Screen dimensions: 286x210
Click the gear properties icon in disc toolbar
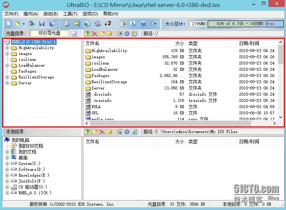click(x=127, y=33)
